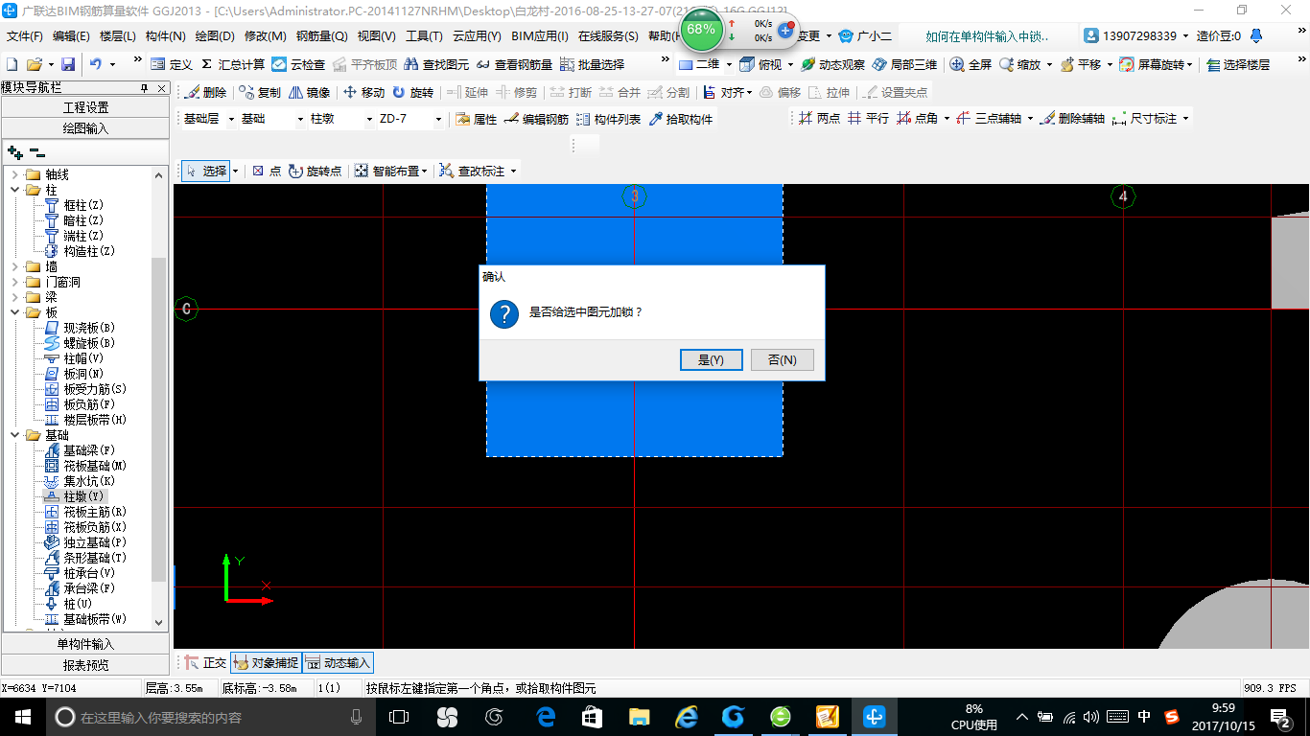Open 工具(T) menu
Screen dimensions: 1310x736
coord(424,36)
